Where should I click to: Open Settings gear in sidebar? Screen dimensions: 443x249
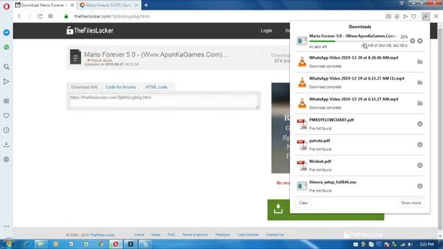[6, 160]
